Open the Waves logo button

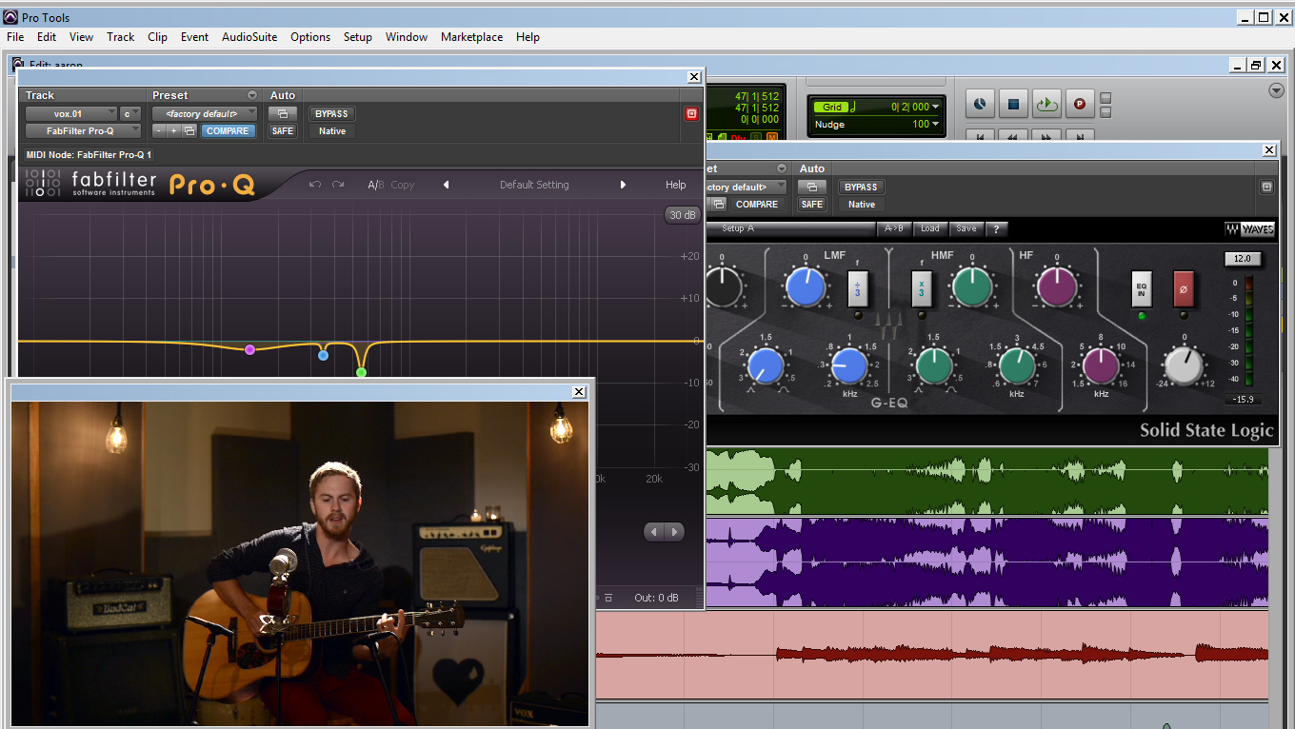tap(1249, 228)
